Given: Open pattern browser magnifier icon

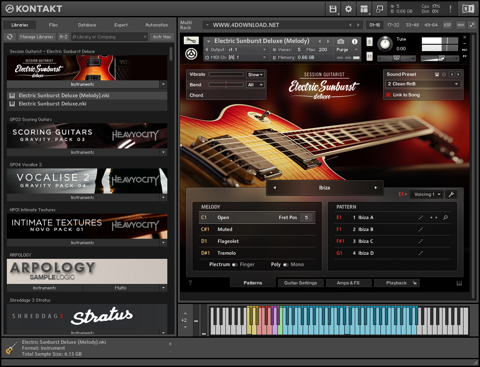Looking at the screenshot, I should click(445, 218).
